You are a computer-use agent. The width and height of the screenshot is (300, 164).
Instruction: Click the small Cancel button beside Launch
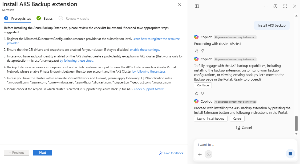click(237, 119)
